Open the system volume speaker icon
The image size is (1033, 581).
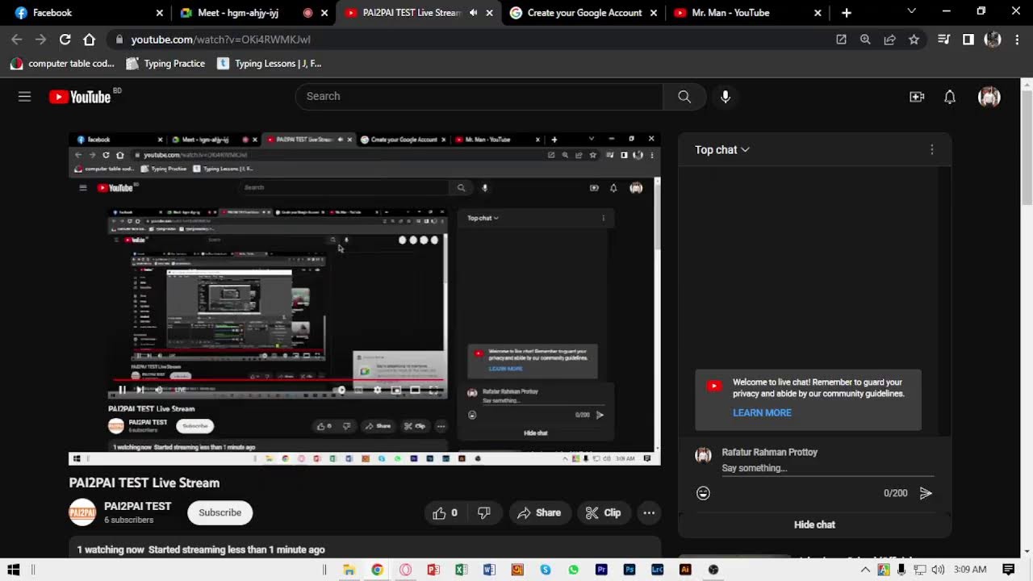(937, 570)
